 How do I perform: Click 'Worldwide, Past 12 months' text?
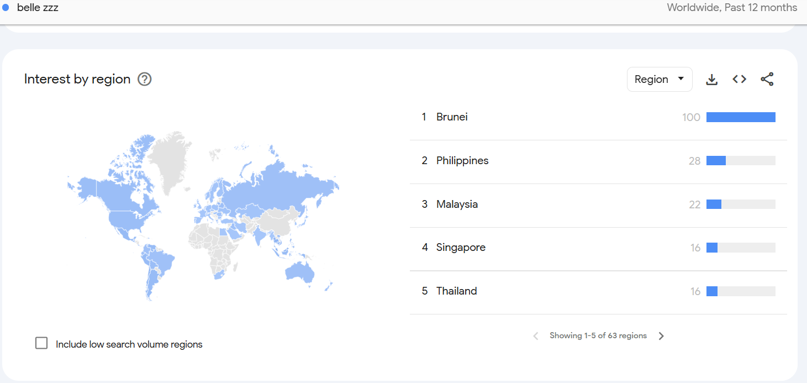(732, 8)
